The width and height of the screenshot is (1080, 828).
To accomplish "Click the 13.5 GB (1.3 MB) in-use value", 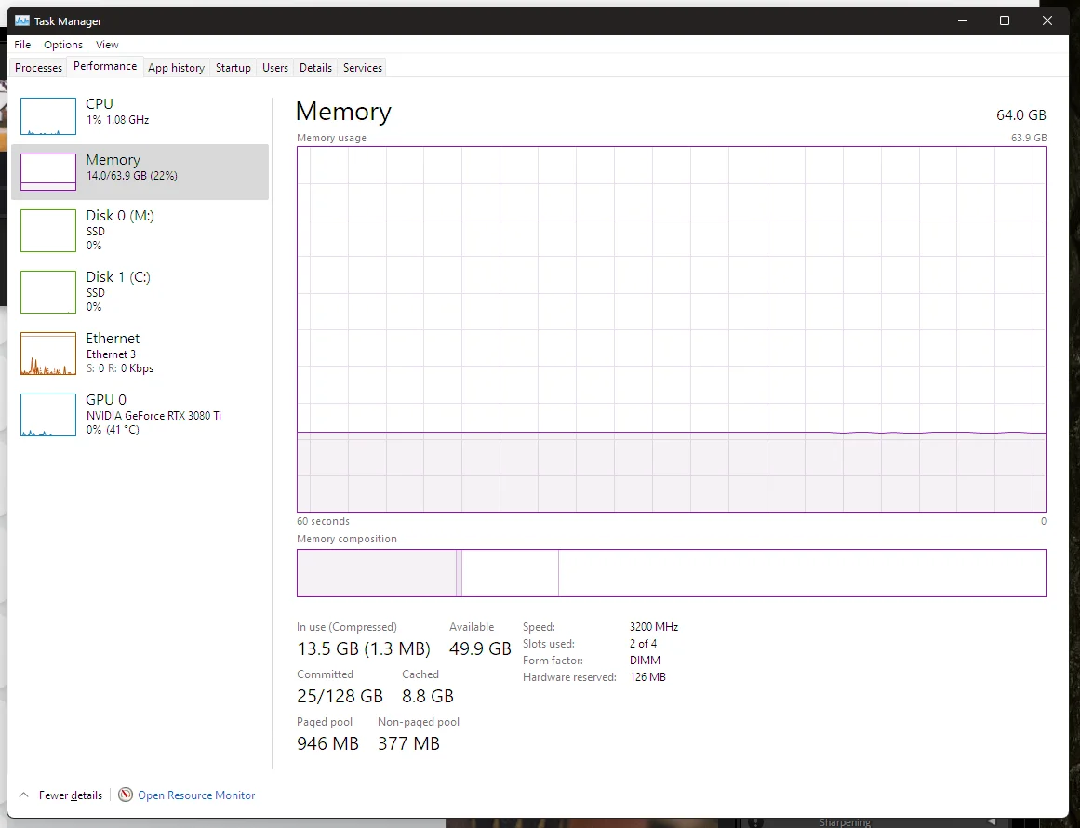I will 364,648.
